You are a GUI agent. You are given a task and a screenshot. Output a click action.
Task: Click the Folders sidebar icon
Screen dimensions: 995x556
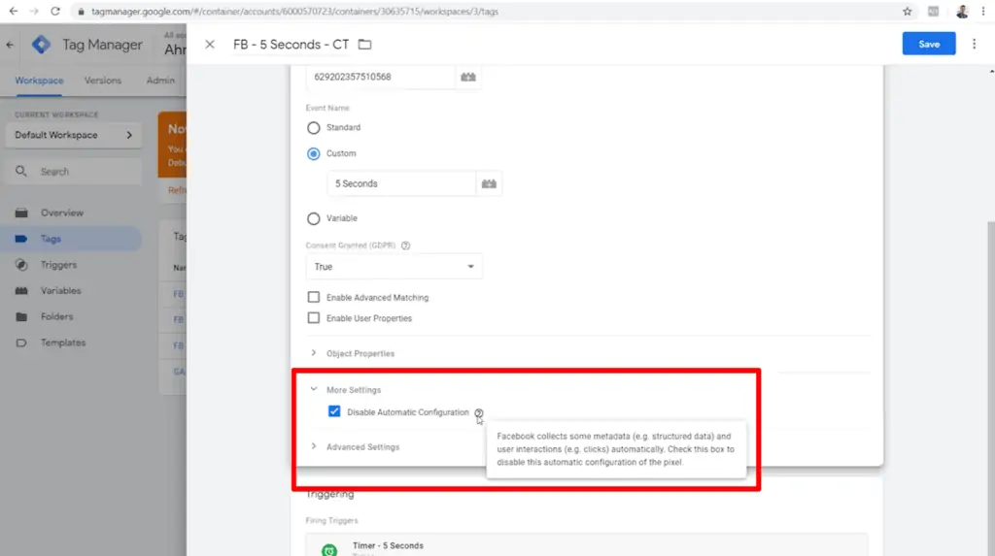pyautogui.click(x=21, y=316)
